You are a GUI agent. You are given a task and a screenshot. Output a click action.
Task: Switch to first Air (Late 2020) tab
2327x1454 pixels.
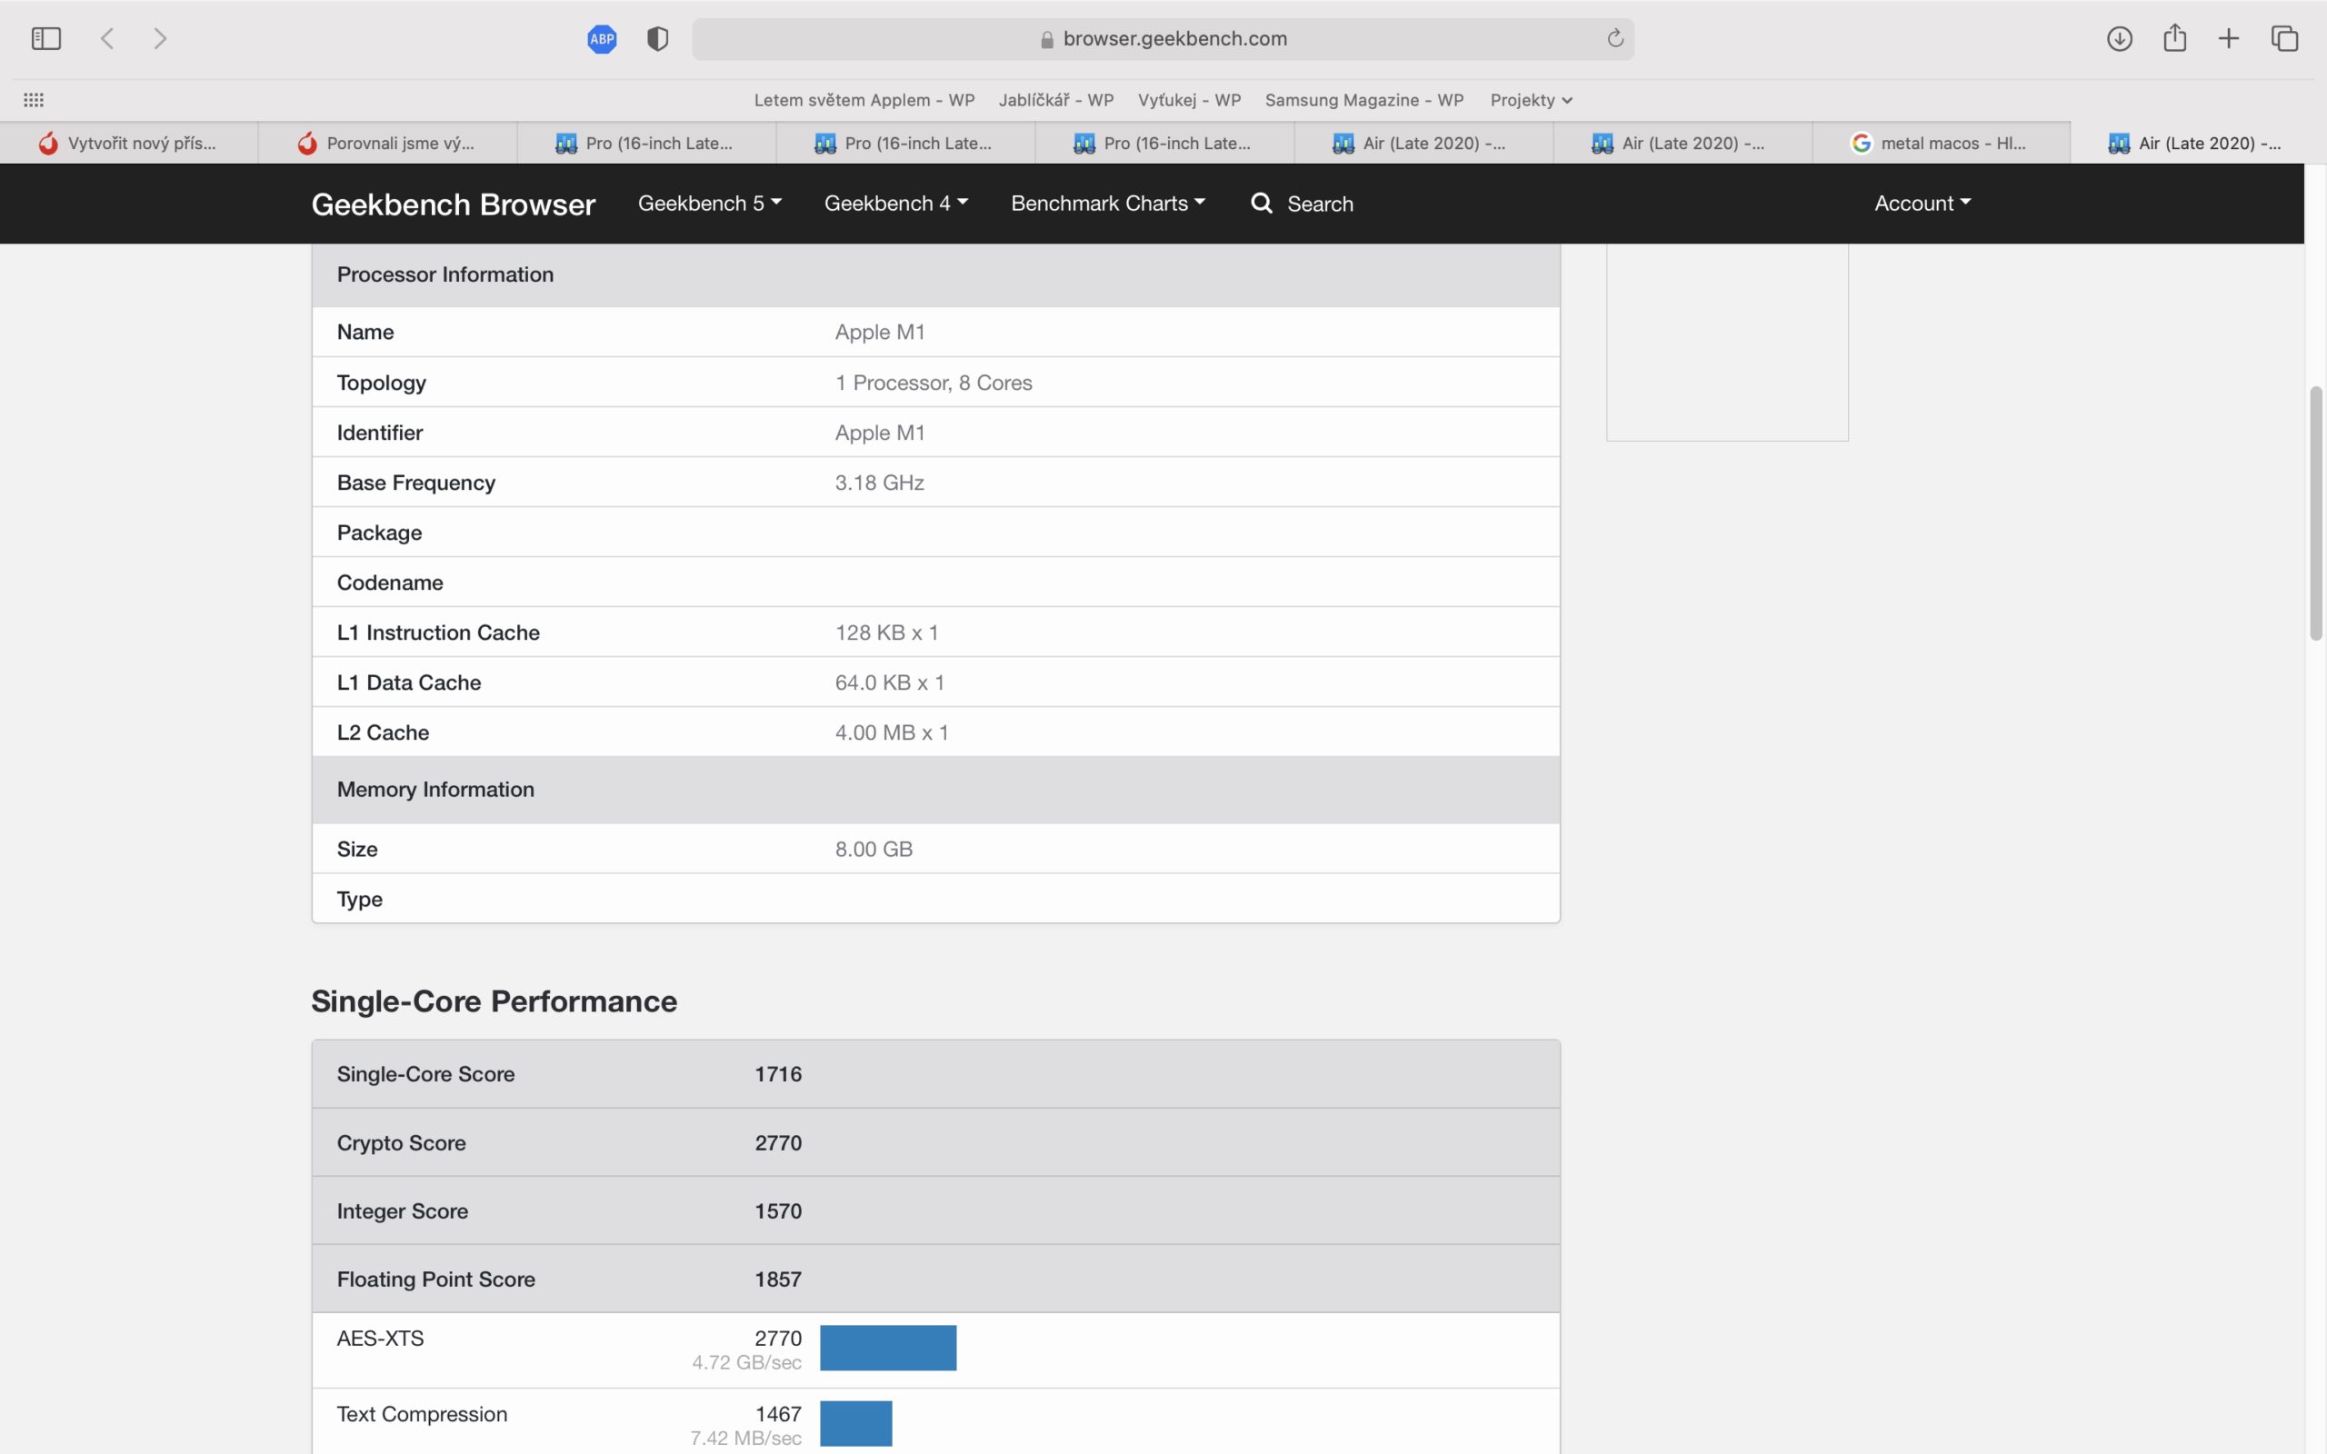[1423, 144]
